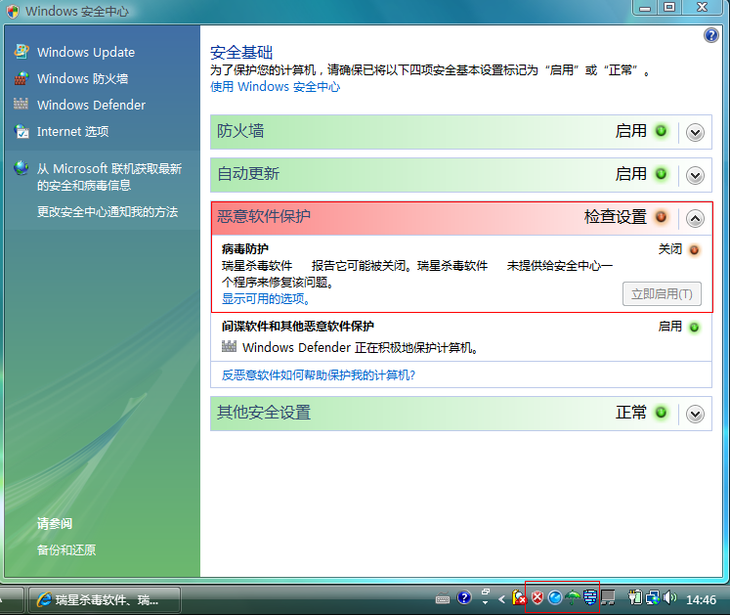Expand the 自动更新 section chevron
This screenshot has width=730, height=615.
[x=695, y=176]
